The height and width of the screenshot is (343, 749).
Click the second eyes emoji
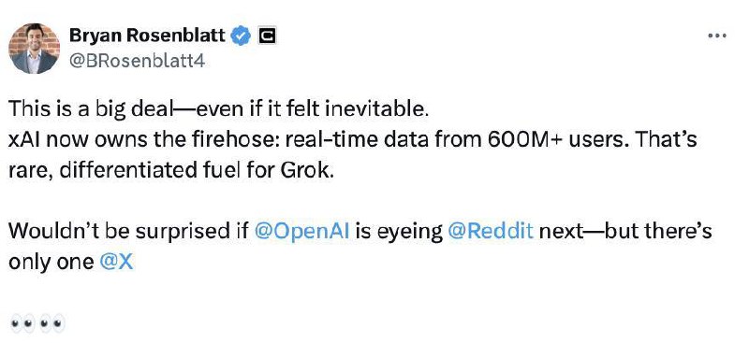tap(51, 324)
